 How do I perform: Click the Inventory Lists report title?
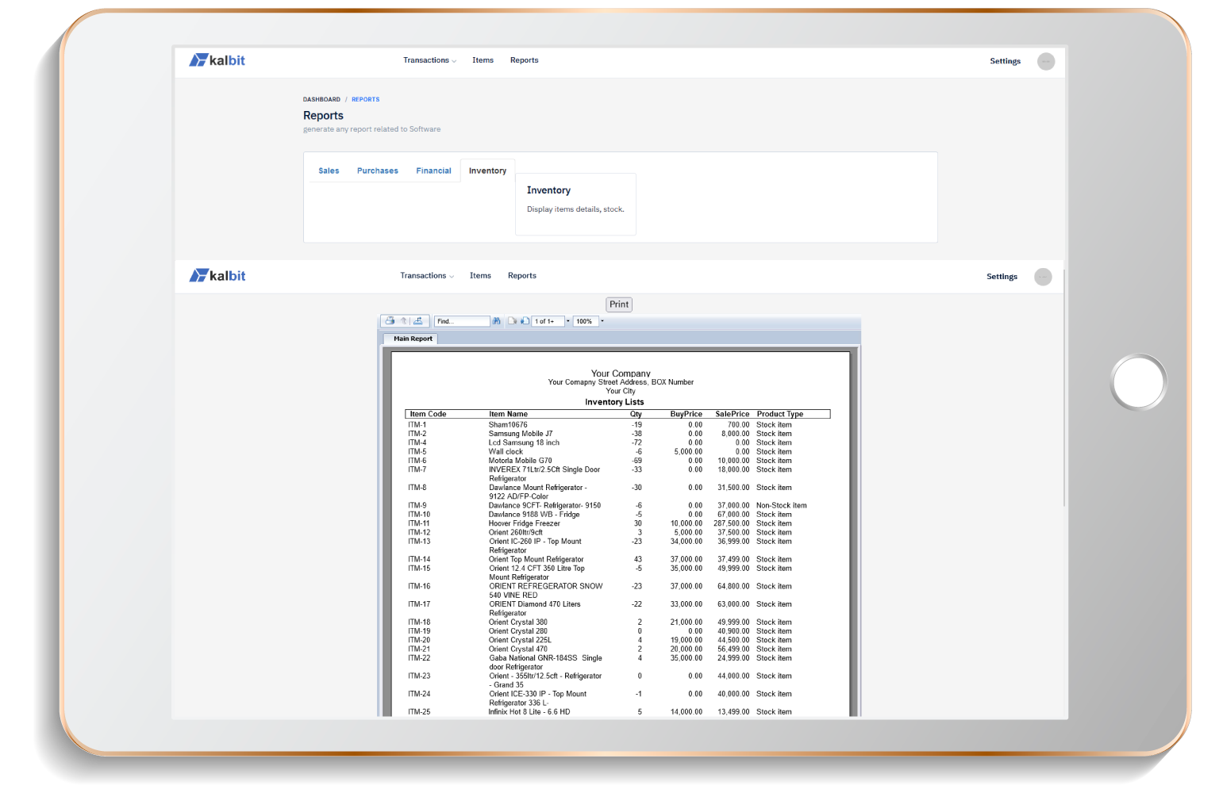(614, 402)
